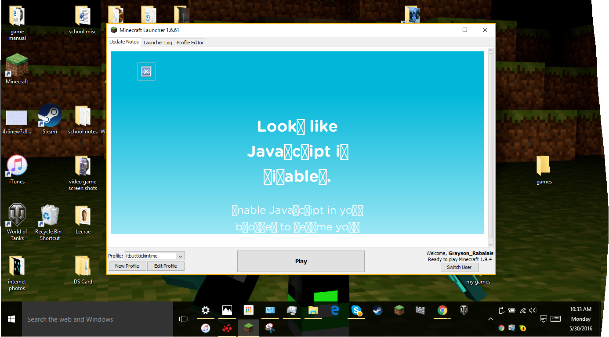Select the DS Card folder
This screenshot has height=337, width=609.
[x=83, y=269]
